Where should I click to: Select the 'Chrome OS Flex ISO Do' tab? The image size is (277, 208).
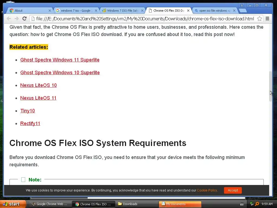tap(168, 11)
